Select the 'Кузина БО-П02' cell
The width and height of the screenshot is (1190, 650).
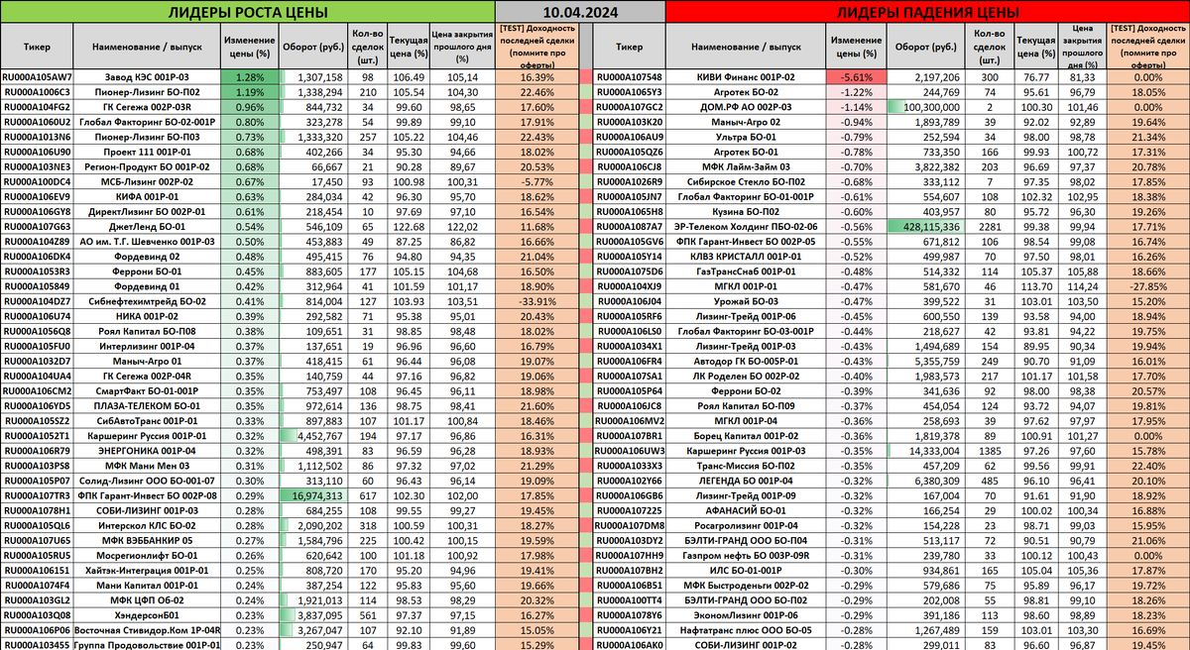pyautogui.click(x=747, y=211)
